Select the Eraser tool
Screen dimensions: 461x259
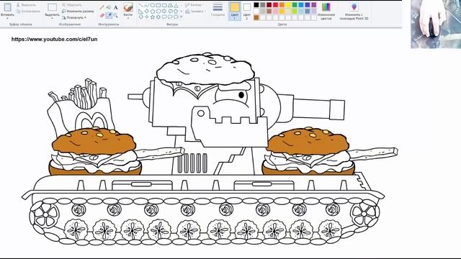(x=102, y=15)
